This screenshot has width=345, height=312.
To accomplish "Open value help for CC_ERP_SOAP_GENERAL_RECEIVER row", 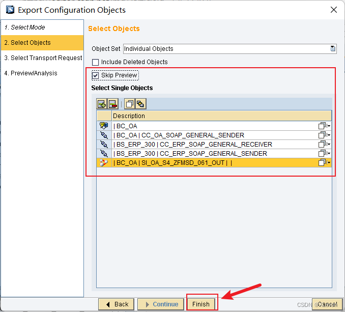I will [324, 145].
